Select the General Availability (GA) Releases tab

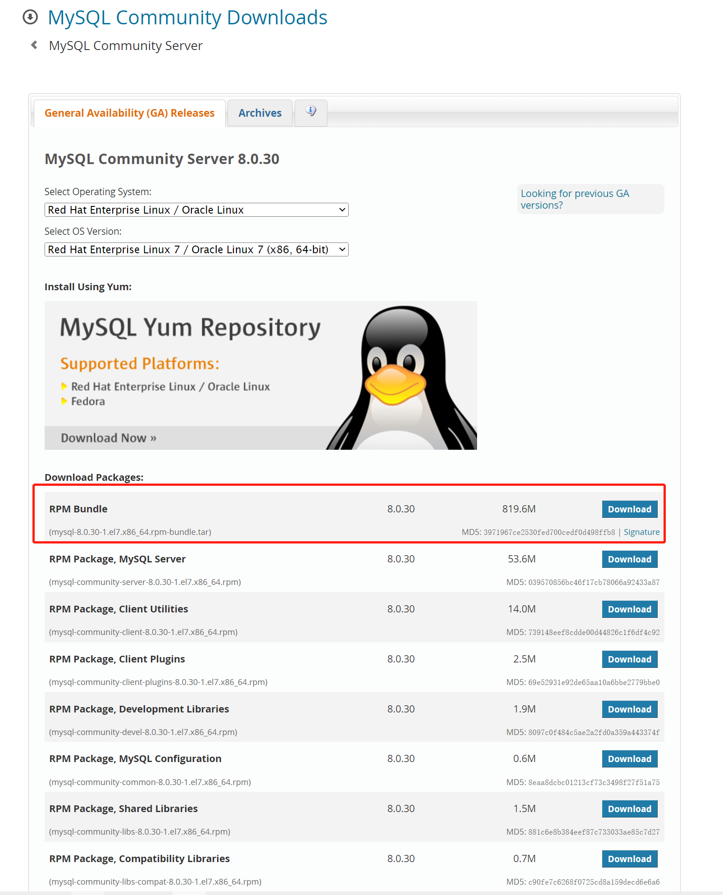coord(129,113)
